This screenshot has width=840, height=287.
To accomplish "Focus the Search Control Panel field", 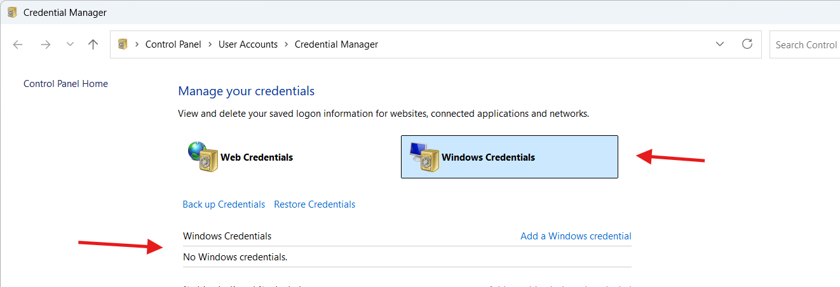I will point(804,45).
